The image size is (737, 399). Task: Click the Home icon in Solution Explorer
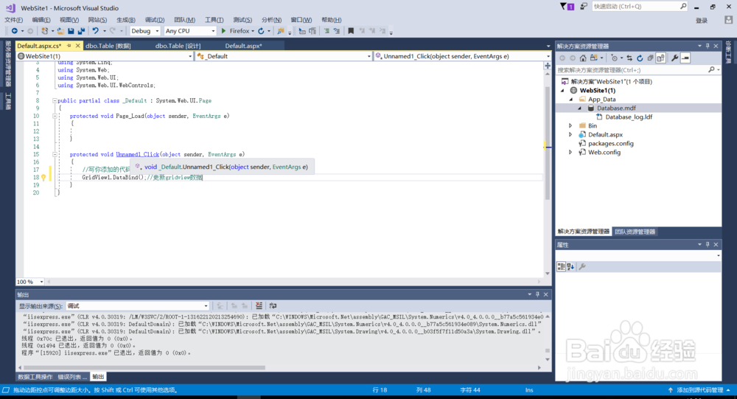[583, 58]
